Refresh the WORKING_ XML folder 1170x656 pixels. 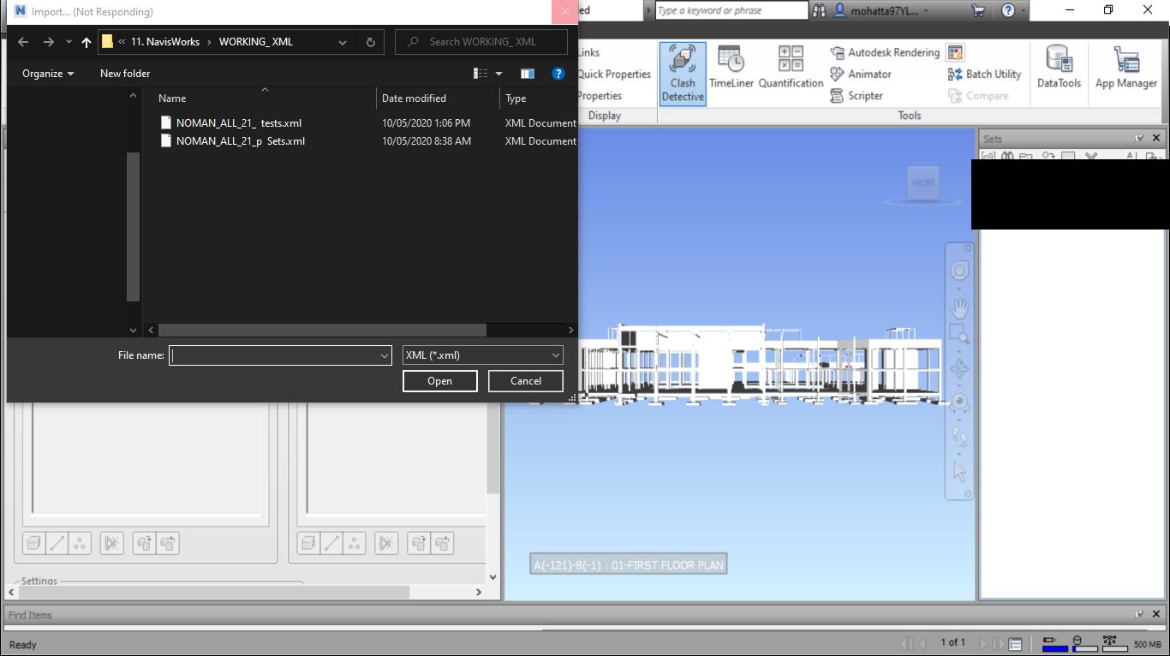pos(370,42)
